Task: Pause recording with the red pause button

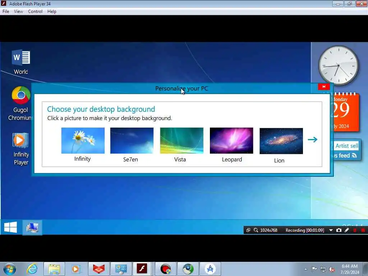Action: coord(355,230)
